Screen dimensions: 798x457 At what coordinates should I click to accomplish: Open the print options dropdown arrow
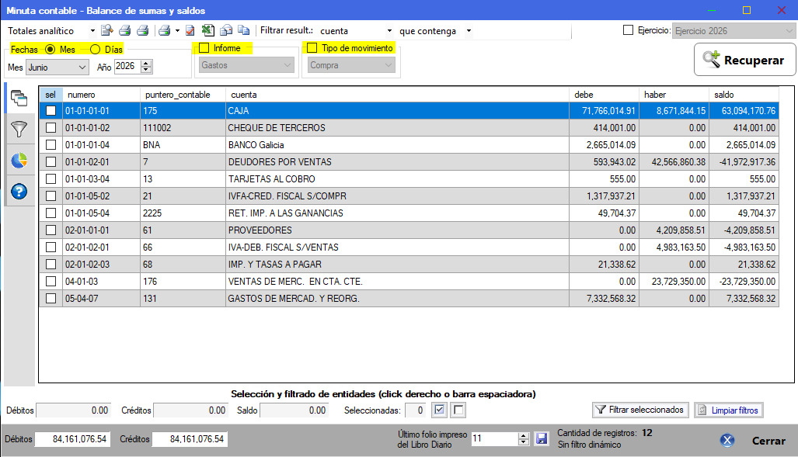coord(177,31)
